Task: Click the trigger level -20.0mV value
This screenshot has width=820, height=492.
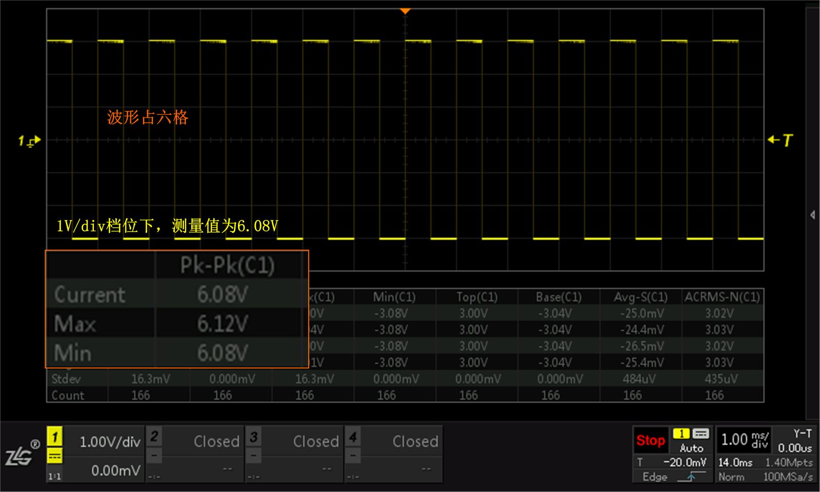Action: (x=685, y=462)
